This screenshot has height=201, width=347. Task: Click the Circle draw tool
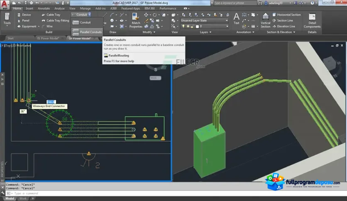[112, 20]
